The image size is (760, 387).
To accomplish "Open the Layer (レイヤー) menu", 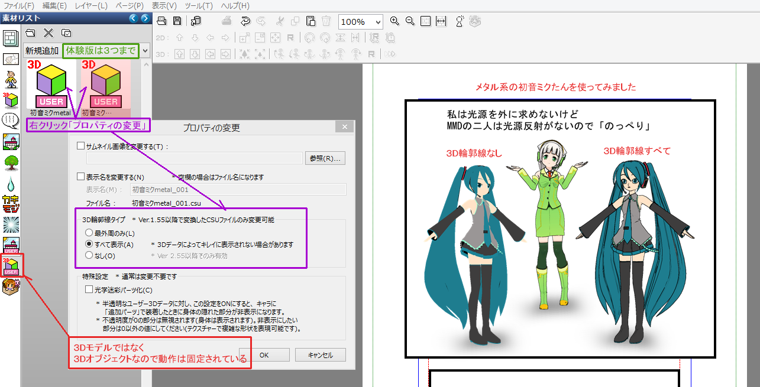I will pyautogui.click(x=91, y=5).
